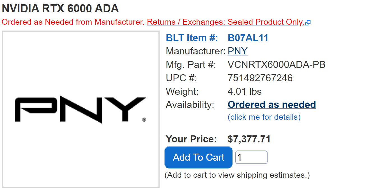Click the PNY logo product image
Viewport: 389px width, 192px height.
(x=80, y=109)
